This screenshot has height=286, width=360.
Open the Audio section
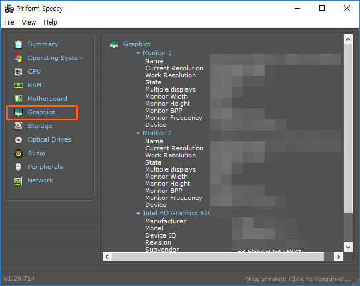[37, 153]
